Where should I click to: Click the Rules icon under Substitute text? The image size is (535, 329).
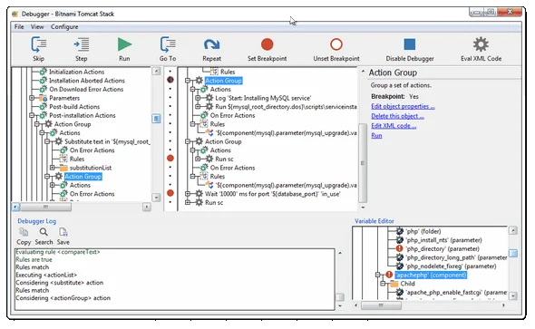[63, 159]
